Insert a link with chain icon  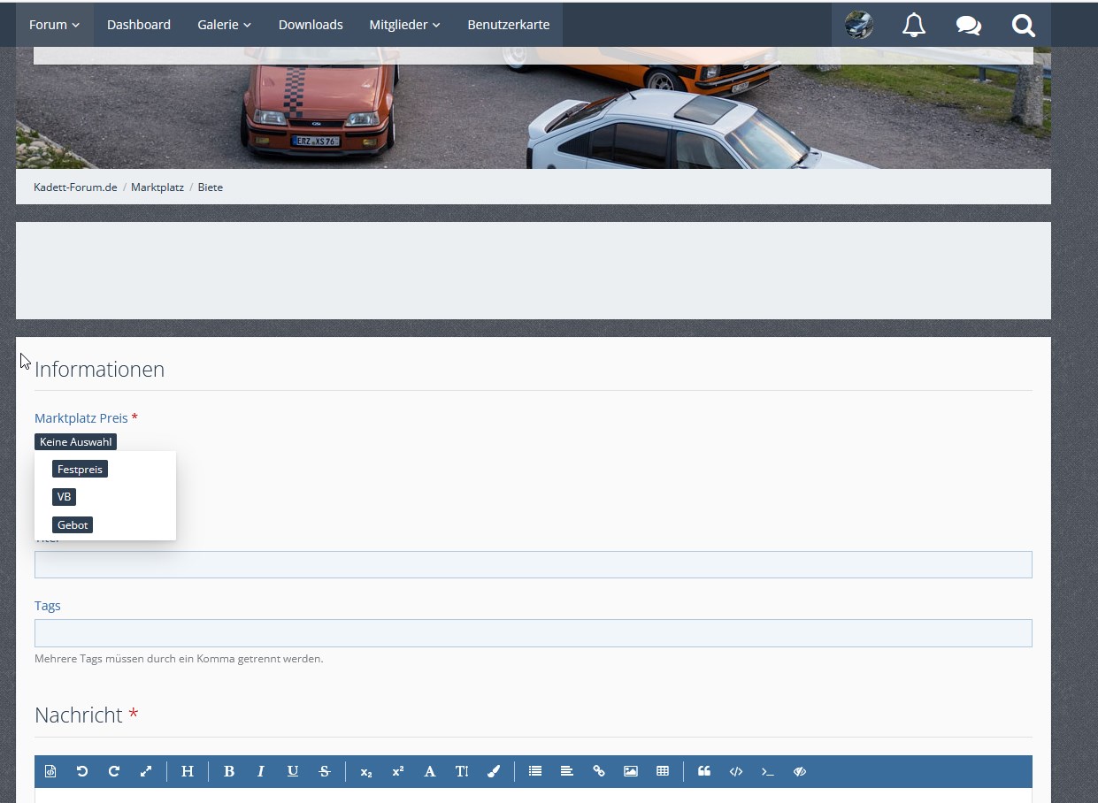pos(599,771)
